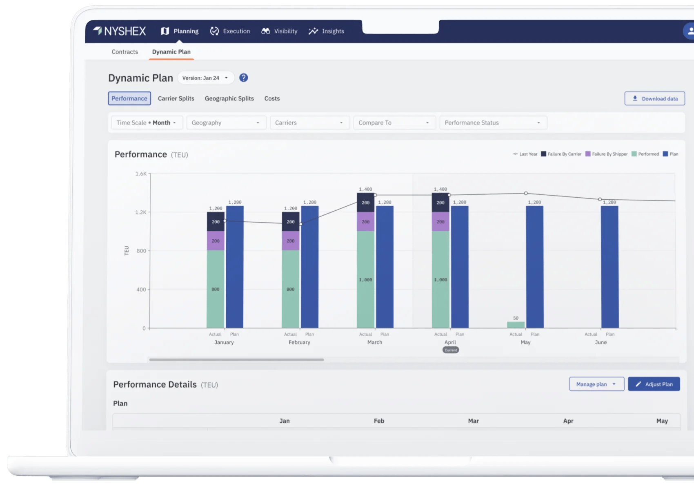Image resolution: width=694 pixels, height=486 pixels.
Task: Open the Compare To dropdown
Action: coord(394,123)
